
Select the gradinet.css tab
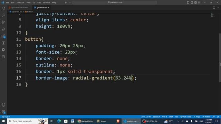tap(41, 8)
